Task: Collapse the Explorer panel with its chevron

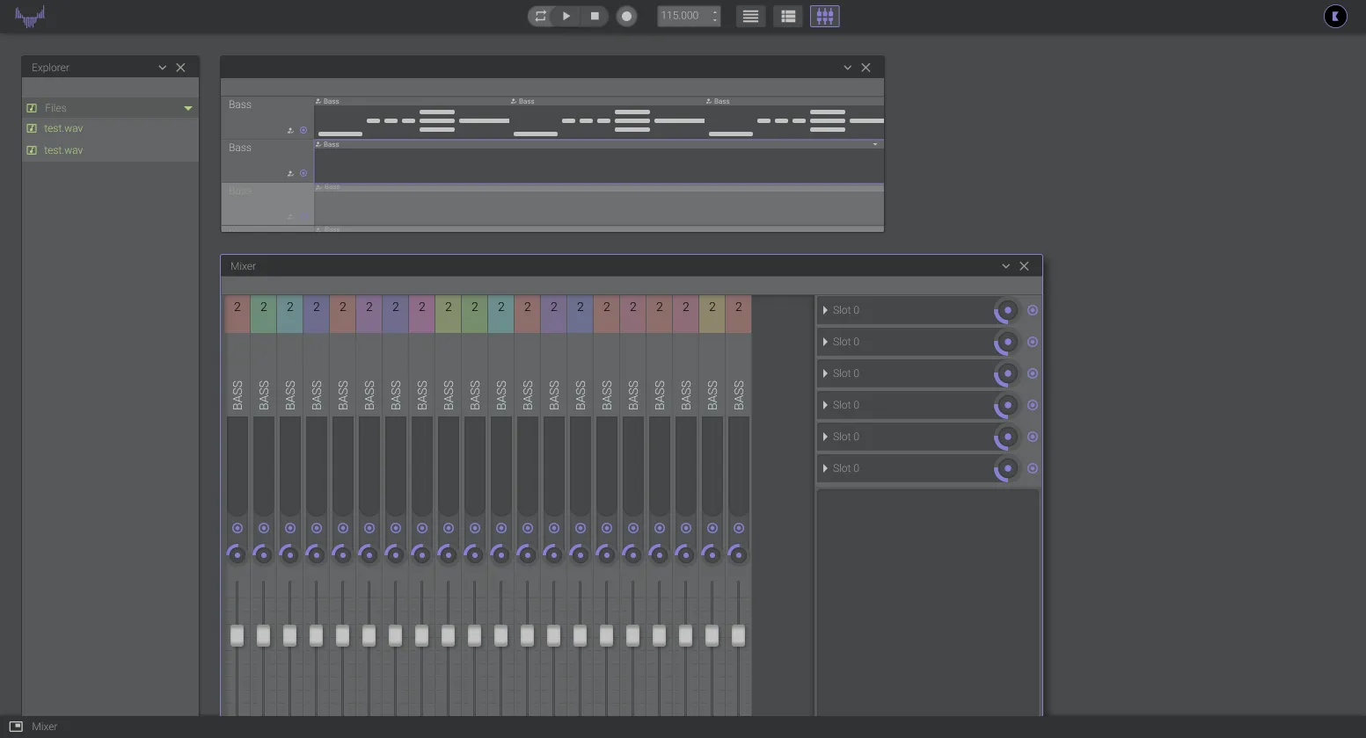Action: point(162,68)
